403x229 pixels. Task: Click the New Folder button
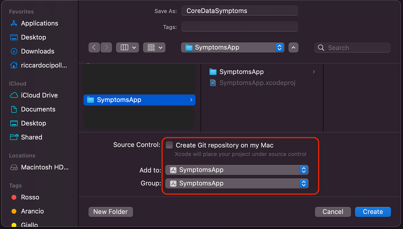110,212
